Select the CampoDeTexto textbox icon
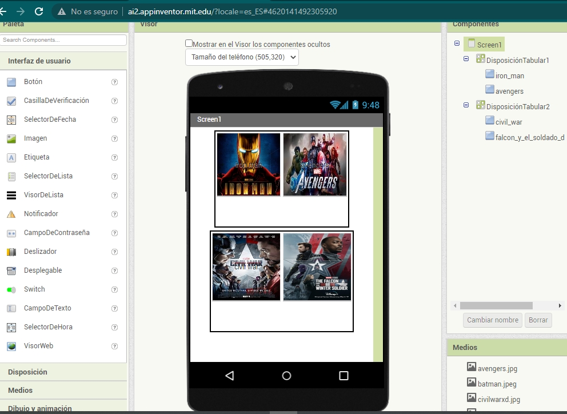 (11, 308)
